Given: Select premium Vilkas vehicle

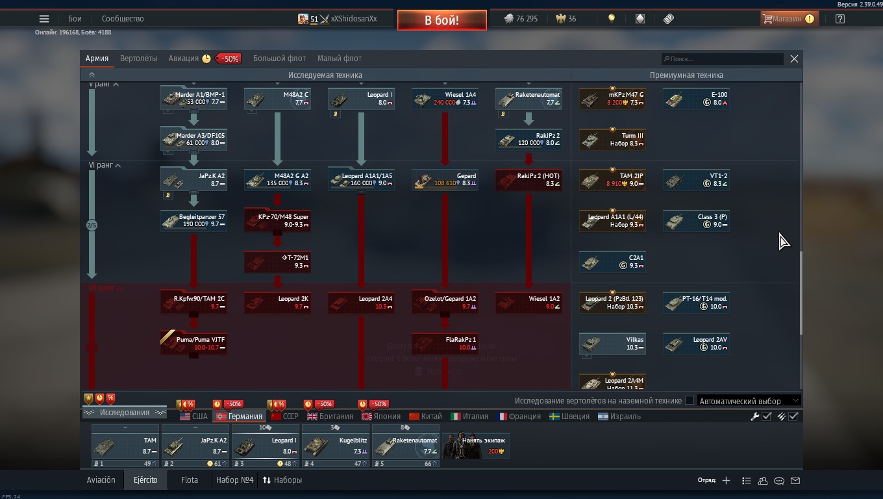Looking at the screenshot, I should 612,344.
